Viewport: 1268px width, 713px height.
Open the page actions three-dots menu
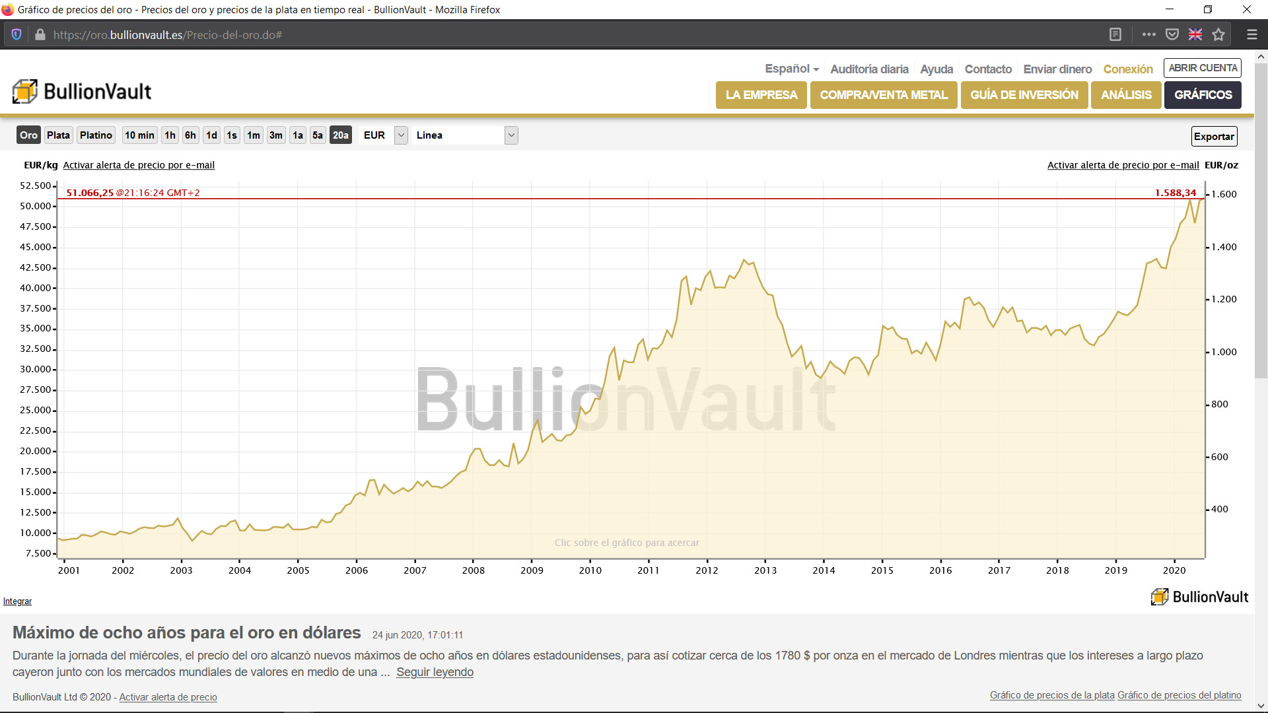[1149, 34]
